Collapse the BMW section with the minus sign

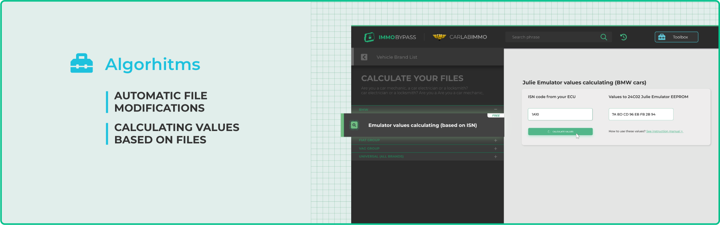pos(495,109)
